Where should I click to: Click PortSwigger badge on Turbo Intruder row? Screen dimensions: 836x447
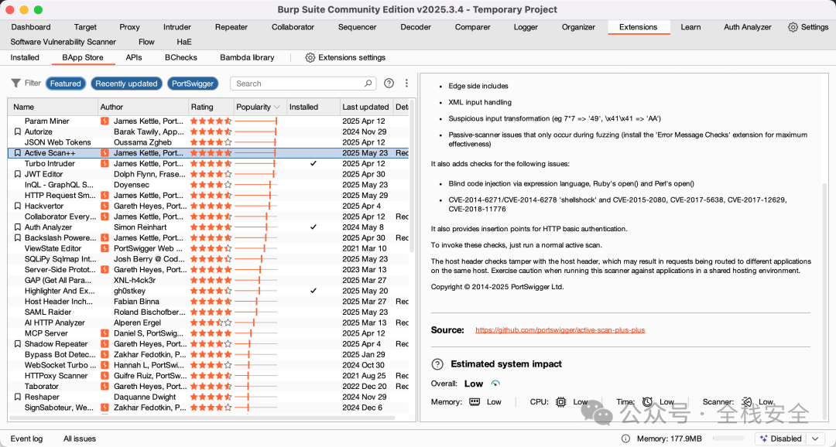[x=105, y=163]
